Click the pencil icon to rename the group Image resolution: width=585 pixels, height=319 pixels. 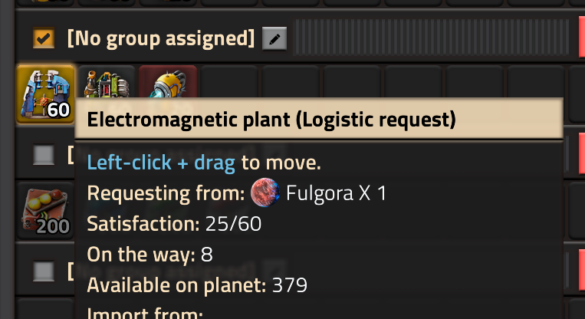[x=274, y=38]
